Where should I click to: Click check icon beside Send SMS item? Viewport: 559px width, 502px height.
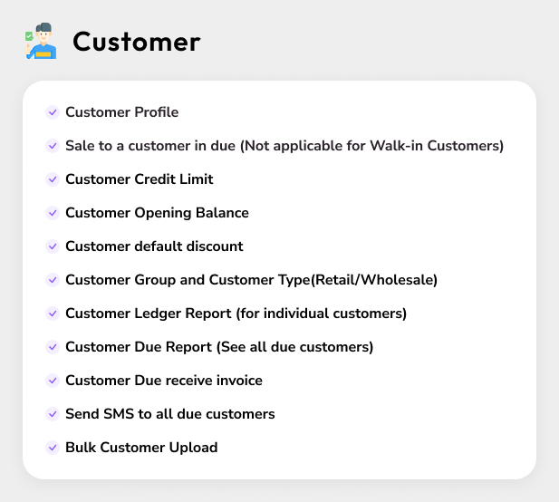53,414
